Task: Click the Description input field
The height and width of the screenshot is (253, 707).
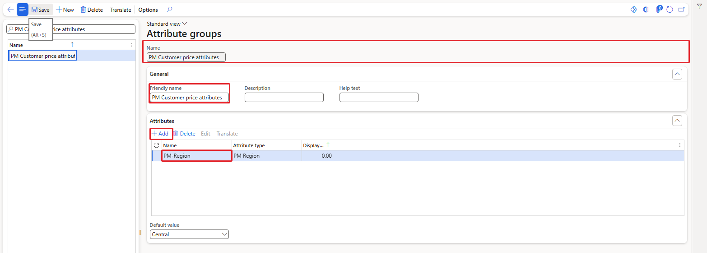Action: click(284, 97)
